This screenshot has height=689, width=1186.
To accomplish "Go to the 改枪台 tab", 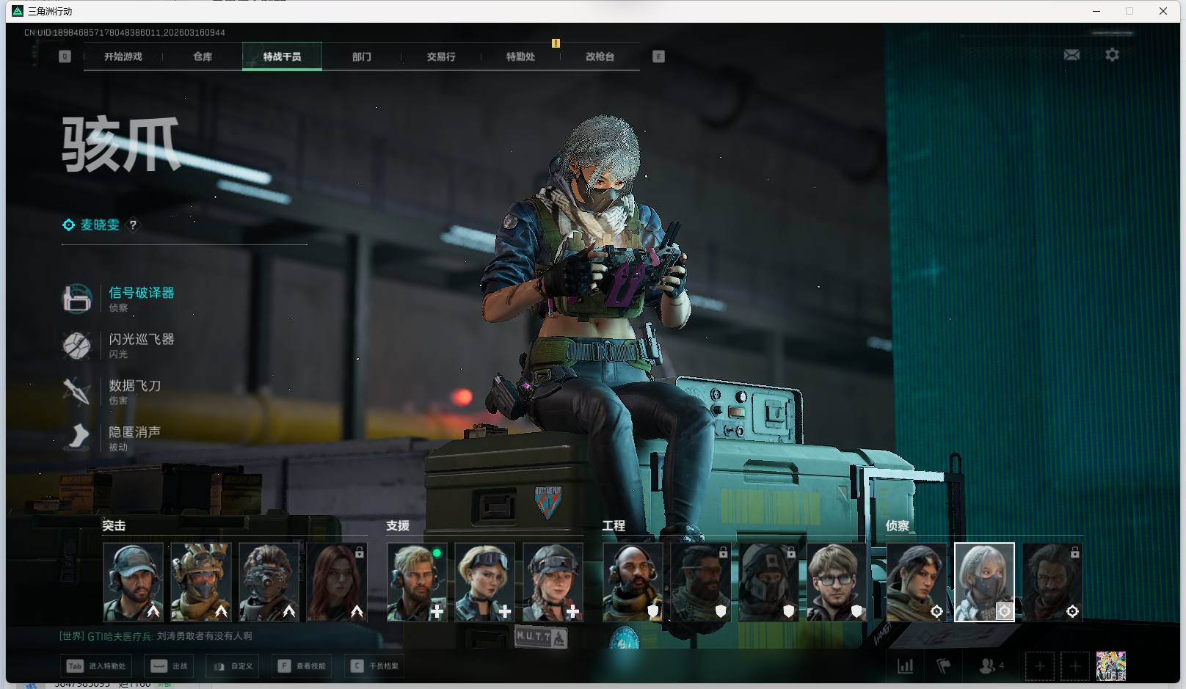I will click(600, 56).
